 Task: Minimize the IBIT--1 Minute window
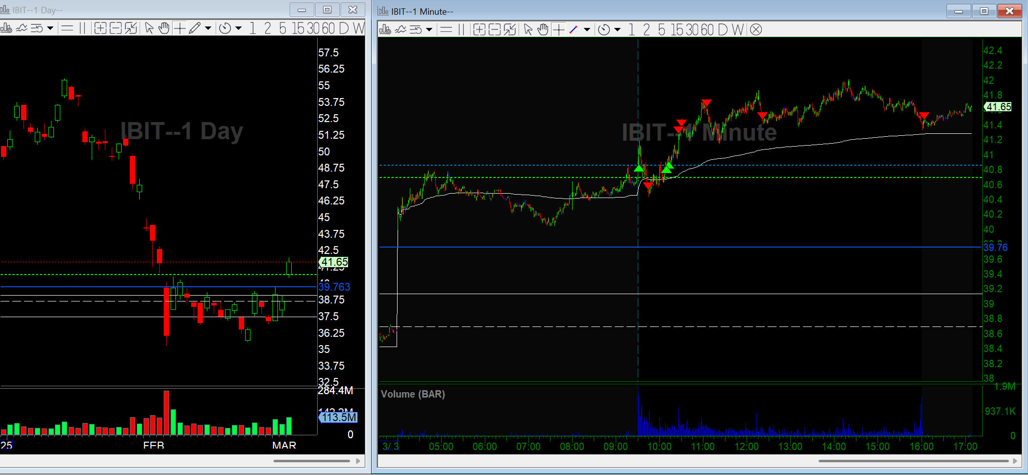tap(959, 11)
